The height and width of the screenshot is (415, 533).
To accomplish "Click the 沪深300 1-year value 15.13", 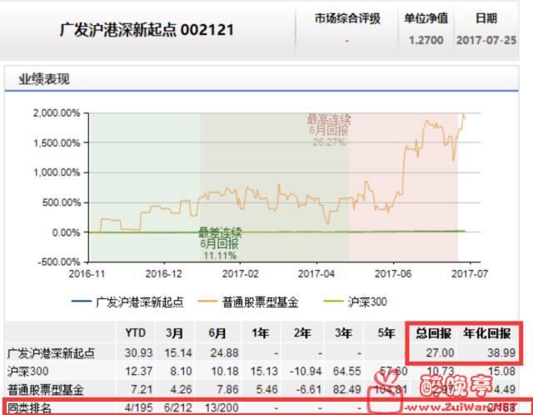I will tap(264, 371).
